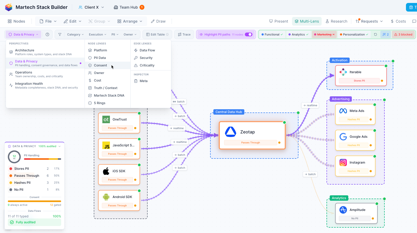The image size is (417, 233).
Task: Toggle the Functional lens chip
Action: pos(272,34)
